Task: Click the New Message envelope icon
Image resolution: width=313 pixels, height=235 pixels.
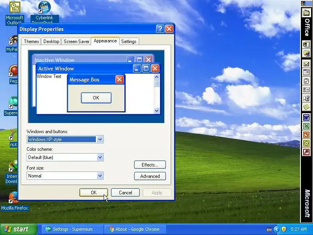Action: [306, 64]
